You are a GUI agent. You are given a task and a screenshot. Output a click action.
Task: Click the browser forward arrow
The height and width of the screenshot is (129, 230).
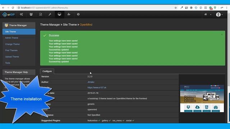8,8
